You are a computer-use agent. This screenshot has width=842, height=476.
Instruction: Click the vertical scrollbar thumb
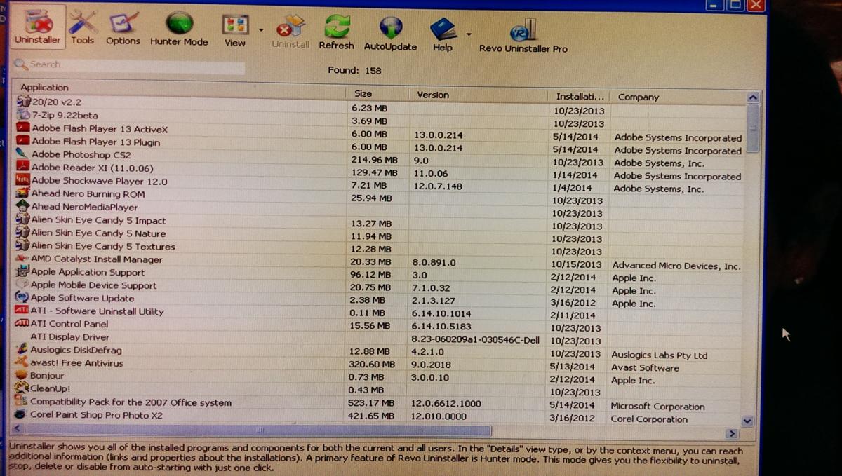pos(752,128)
